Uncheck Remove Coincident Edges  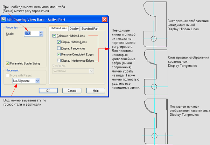59,54
